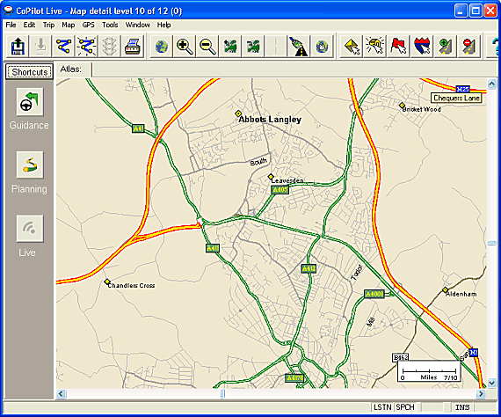Open the Map menu
Screen dimensions: 501x417
pyautogui.click(x=68, y=25)
